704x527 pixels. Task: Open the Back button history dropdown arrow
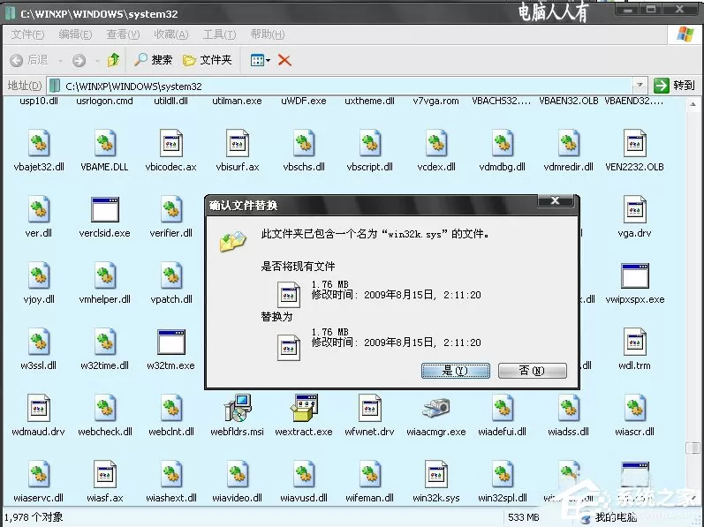(61, 60)
